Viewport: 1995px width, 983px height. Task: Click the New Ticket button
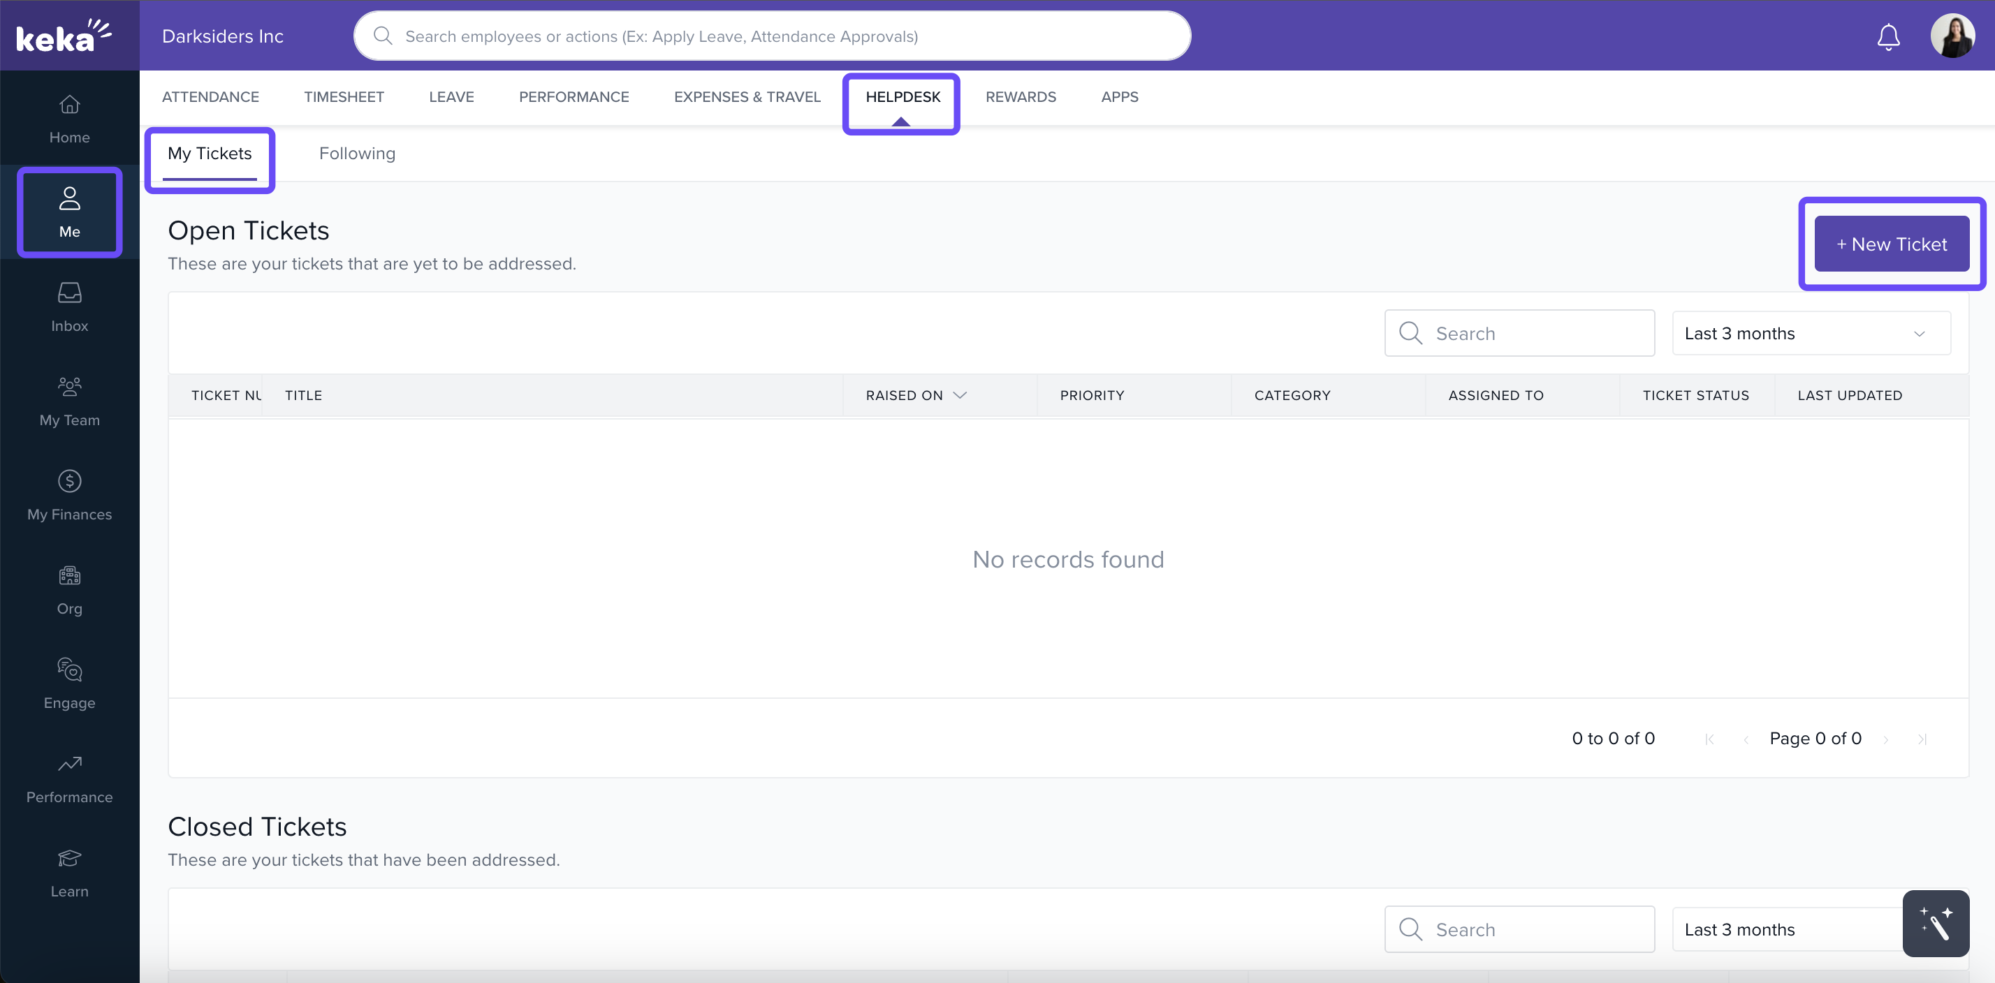1891,244
